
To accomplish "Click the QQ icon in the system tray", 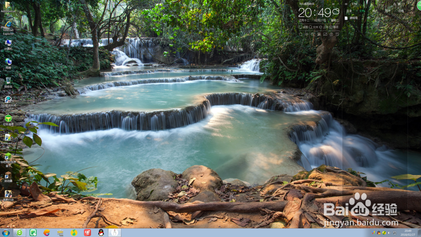I will coord(379,233).
